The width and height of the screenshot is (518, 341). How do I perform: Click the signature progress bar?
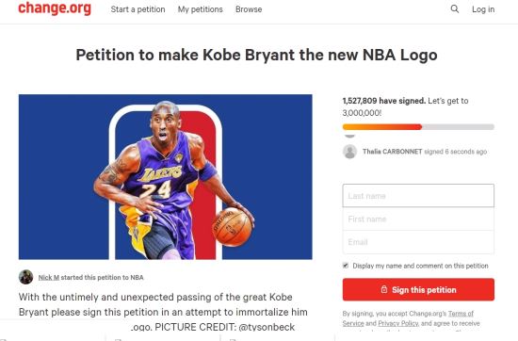tap(418, 127)
